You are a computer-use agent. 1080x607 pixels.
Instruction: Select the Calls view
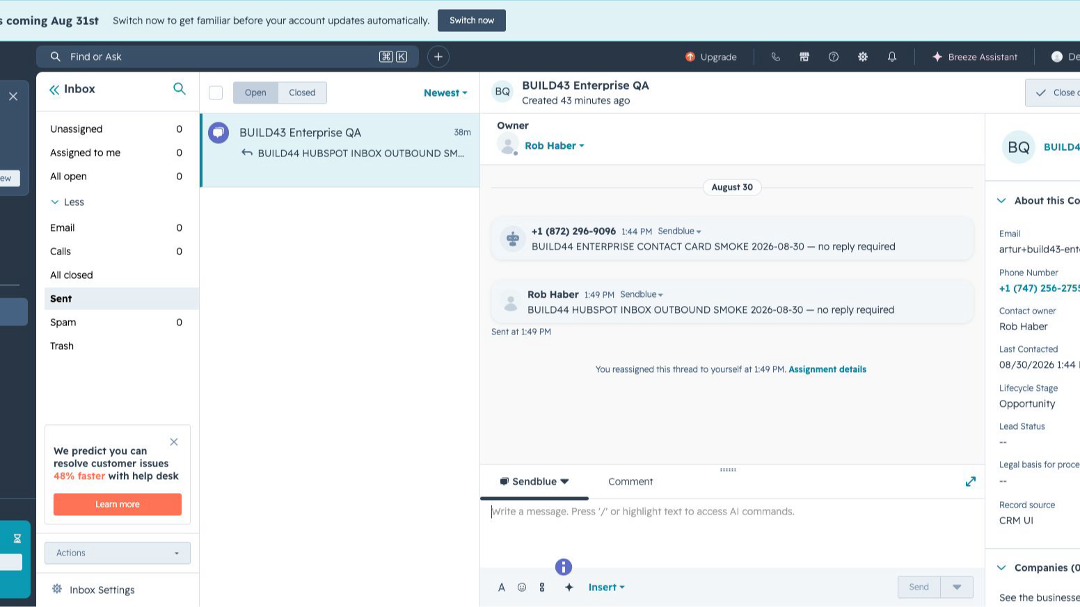pos(117,252)
